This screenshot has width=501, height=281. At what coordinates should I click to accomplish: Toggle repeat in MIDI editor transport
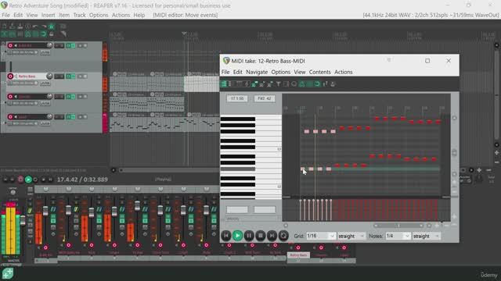283,236
